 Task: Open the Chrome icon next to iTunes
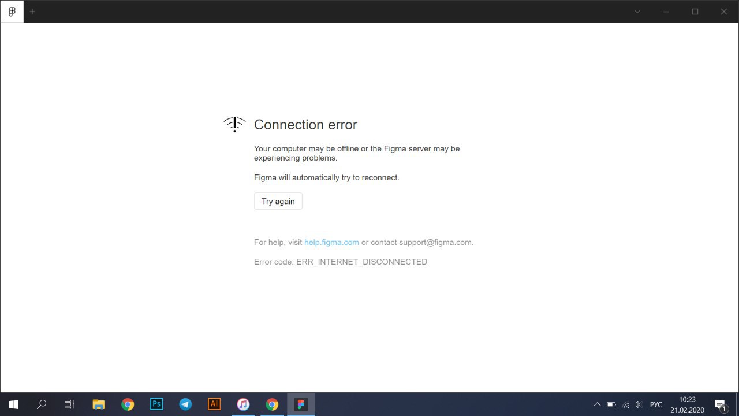click(x=272, y=404)
